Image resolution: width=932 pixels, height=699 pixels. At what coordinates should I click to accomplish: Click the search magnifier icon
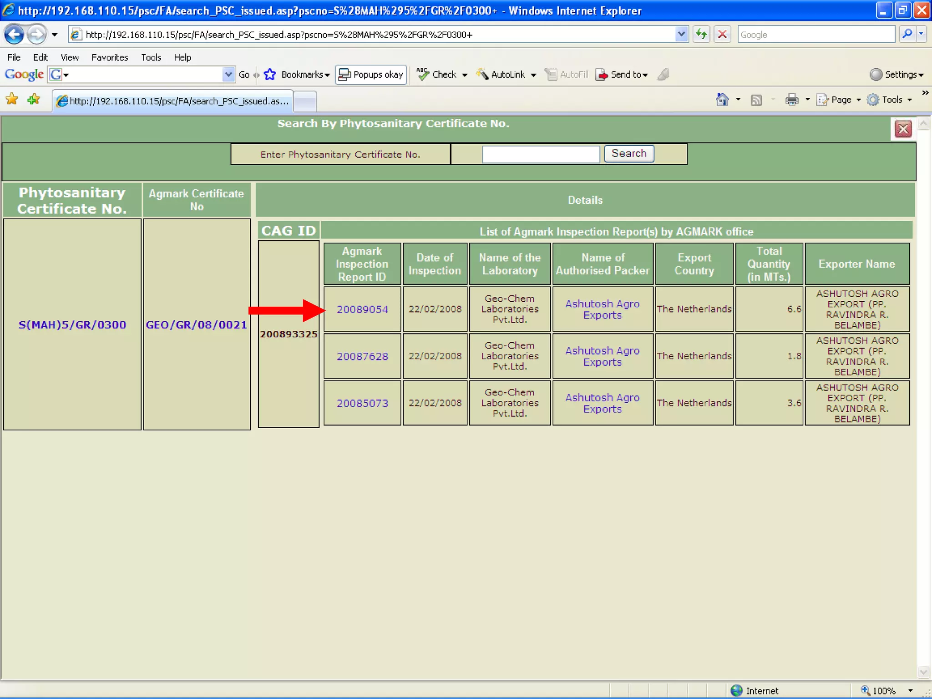(907, 35)
